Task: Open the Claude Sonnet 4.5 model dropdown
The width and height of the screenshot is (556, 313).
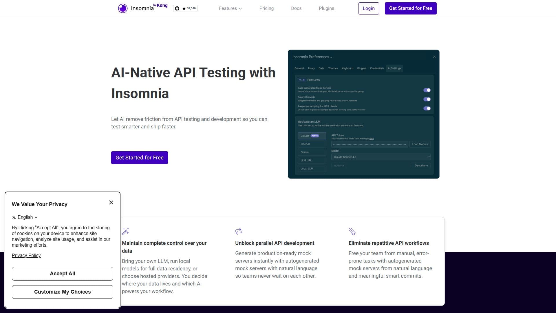Action: click(381, 157)
